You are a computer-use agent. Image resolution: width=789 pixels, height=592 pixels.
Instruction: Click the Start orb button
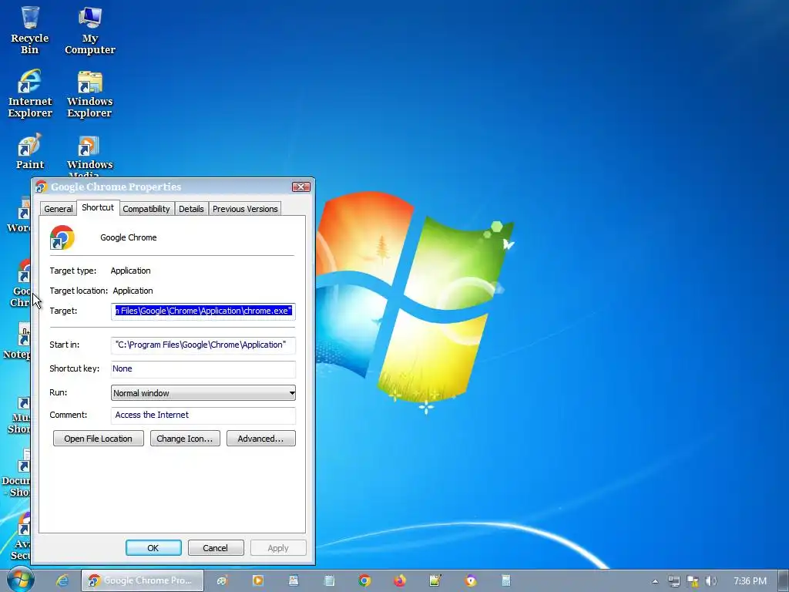click(x=20, y=580)
